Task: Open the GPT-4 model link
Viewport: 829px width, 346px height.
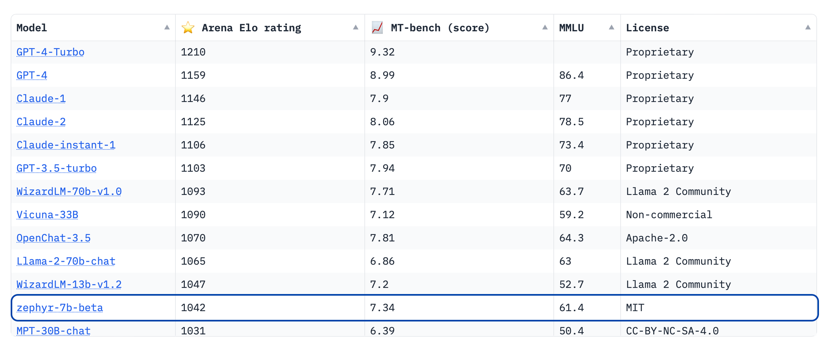Action: pyautogui.click(x=32, y=75)
